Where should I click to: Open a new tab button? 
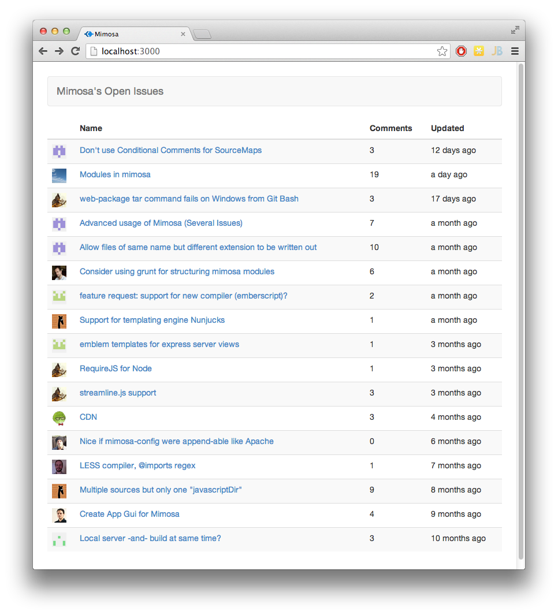203,35
